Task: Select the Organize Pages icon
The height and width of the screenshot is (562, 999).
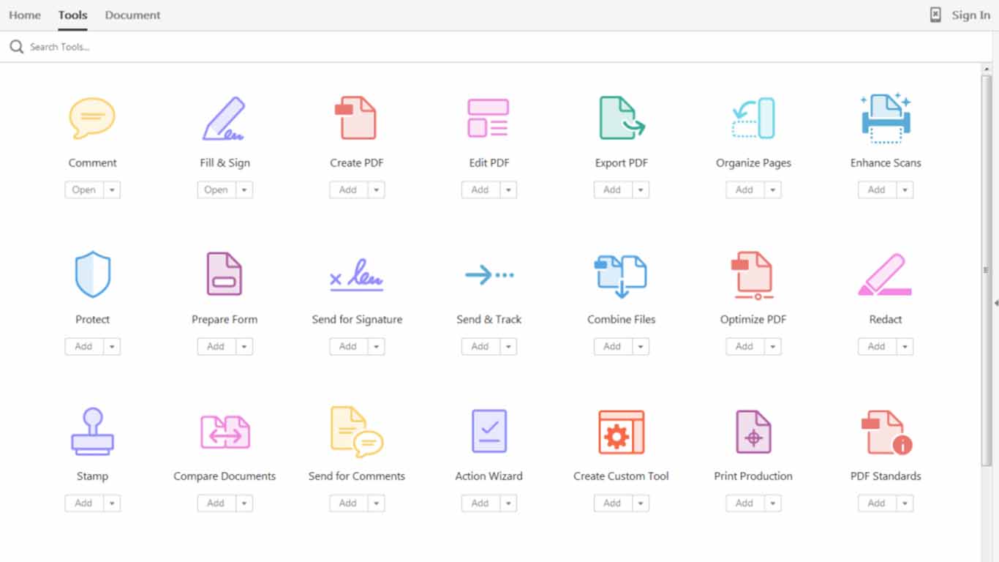Action: [x=753, y=118]
